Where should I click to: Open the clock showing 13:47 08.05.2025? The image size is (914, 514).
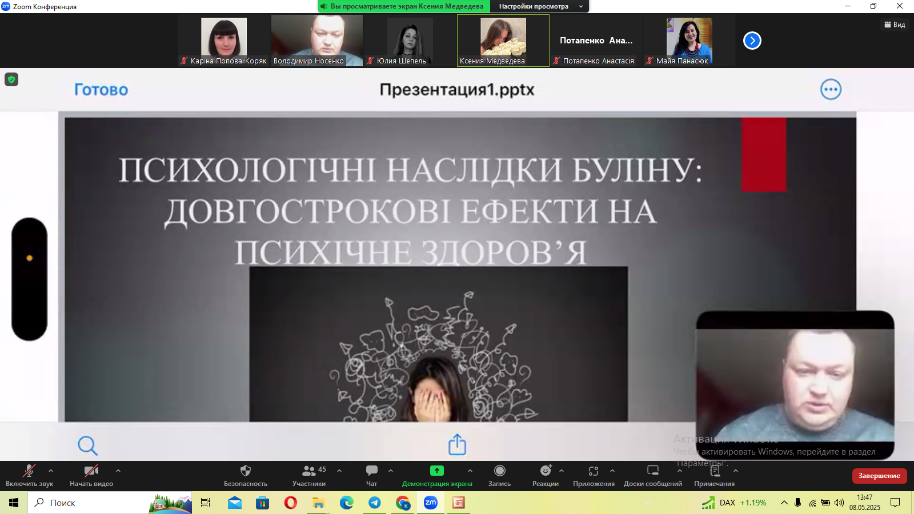(x=865, y=503)
